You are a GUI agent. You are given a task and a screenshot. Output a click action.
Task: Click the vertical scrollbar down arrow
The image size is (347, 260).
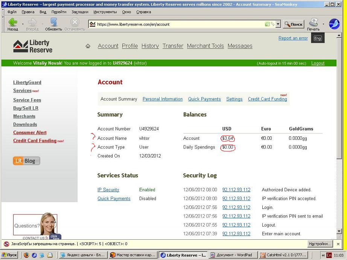click(339, 231)
